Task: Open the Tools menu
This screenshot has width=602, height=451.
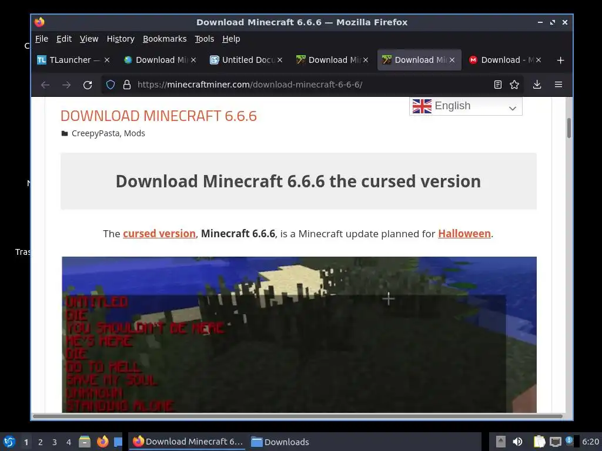Action: 204,39
